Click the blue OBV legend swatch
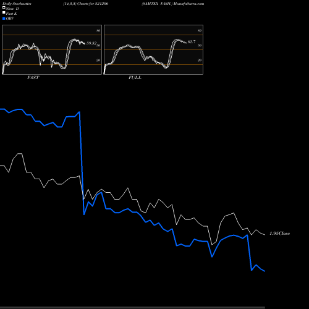Viewport: 309px width, 309px height. (4, 19)
